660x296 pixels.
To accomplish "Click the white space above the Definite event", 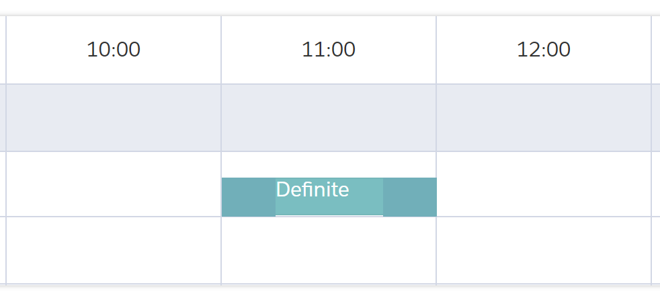I will pos(329,165).
